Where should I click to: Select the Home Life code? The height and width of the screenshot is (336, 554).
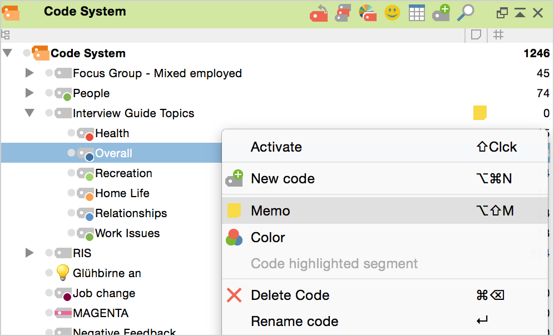coord(122,193)
